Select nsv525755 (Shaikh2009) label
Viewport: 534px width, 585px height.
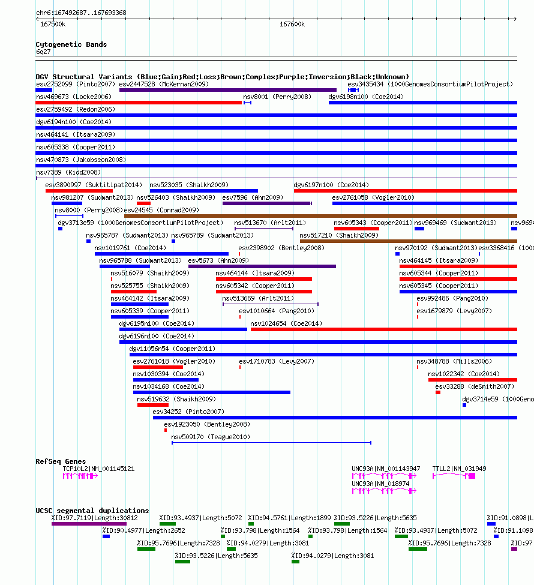(x=150, y=286)
